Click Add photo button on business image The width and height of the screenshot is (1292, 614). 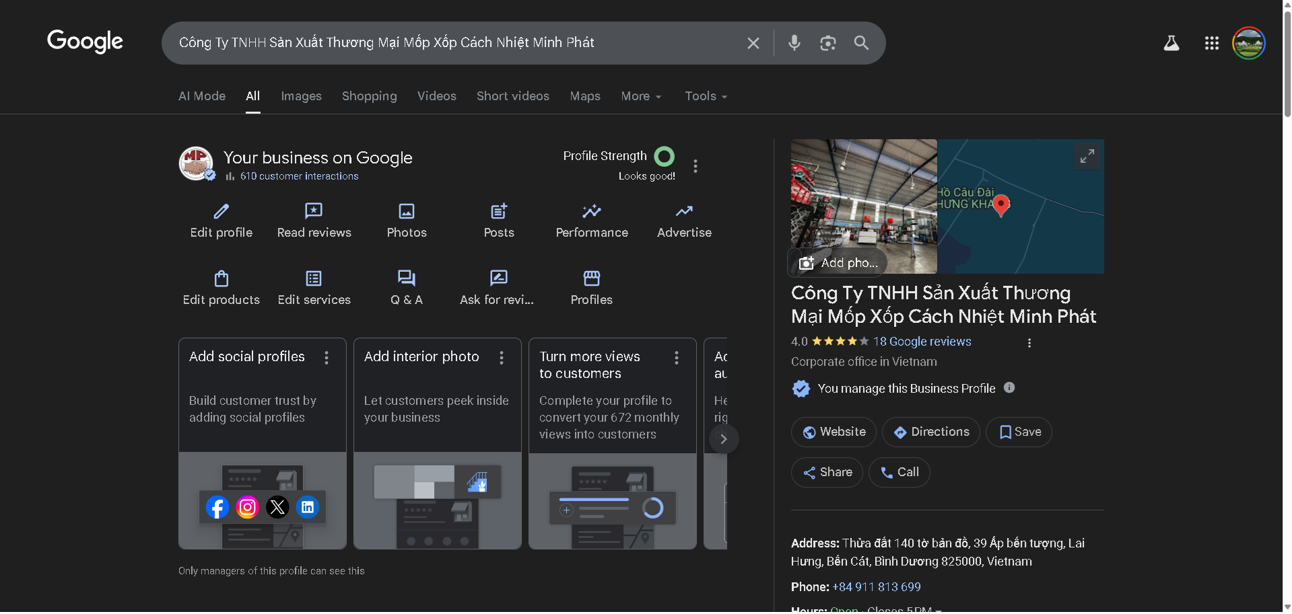(x=838, y=263)
